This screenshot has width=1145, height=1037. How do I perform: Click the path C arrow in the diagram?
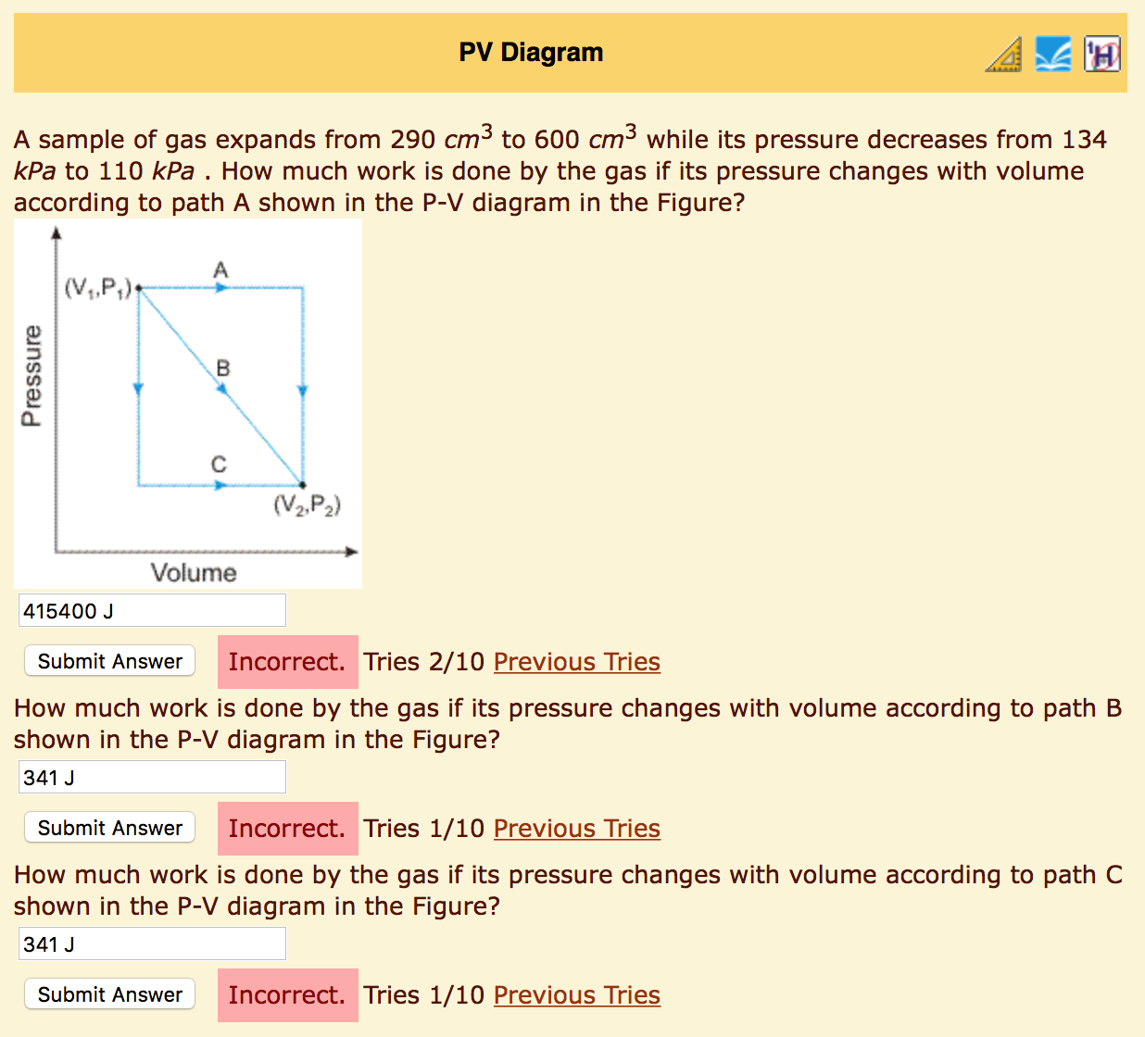(220, 483)
